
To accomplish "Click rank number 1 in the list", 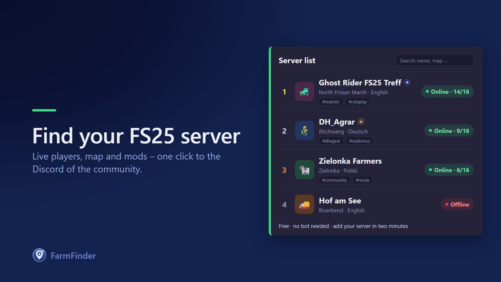I will pos(284,92).
